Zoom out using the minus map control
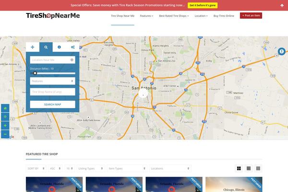Image resolution: width=288 pixels, height=192 pixels. click(x=5, y=134)
